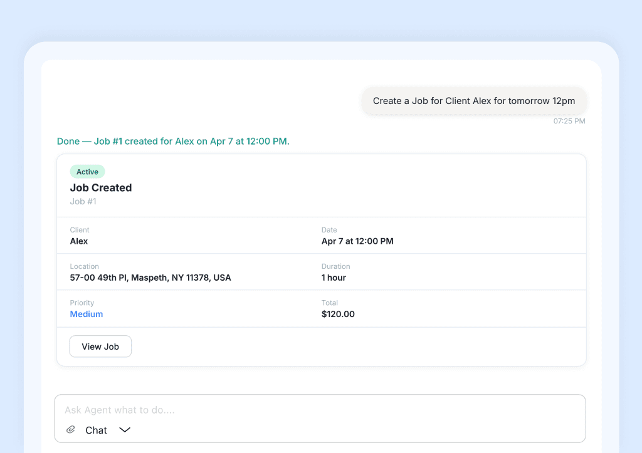Select the Job #1 subtitle
Viewport: 642px width, 453px height.
83,201
